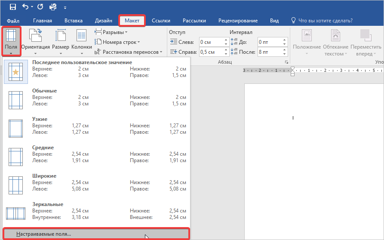Open the Size page icon
This screenshot has height=240, width=384.
pyautogui.click(x=60, y=41)
